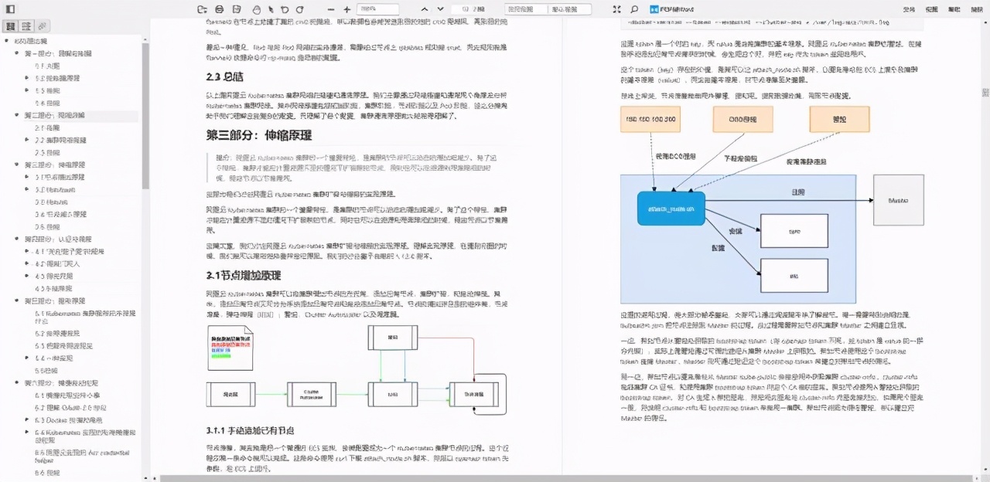Click zoom out minus control
The height and width of the screenshot is (482, 990).
[331, 8]
